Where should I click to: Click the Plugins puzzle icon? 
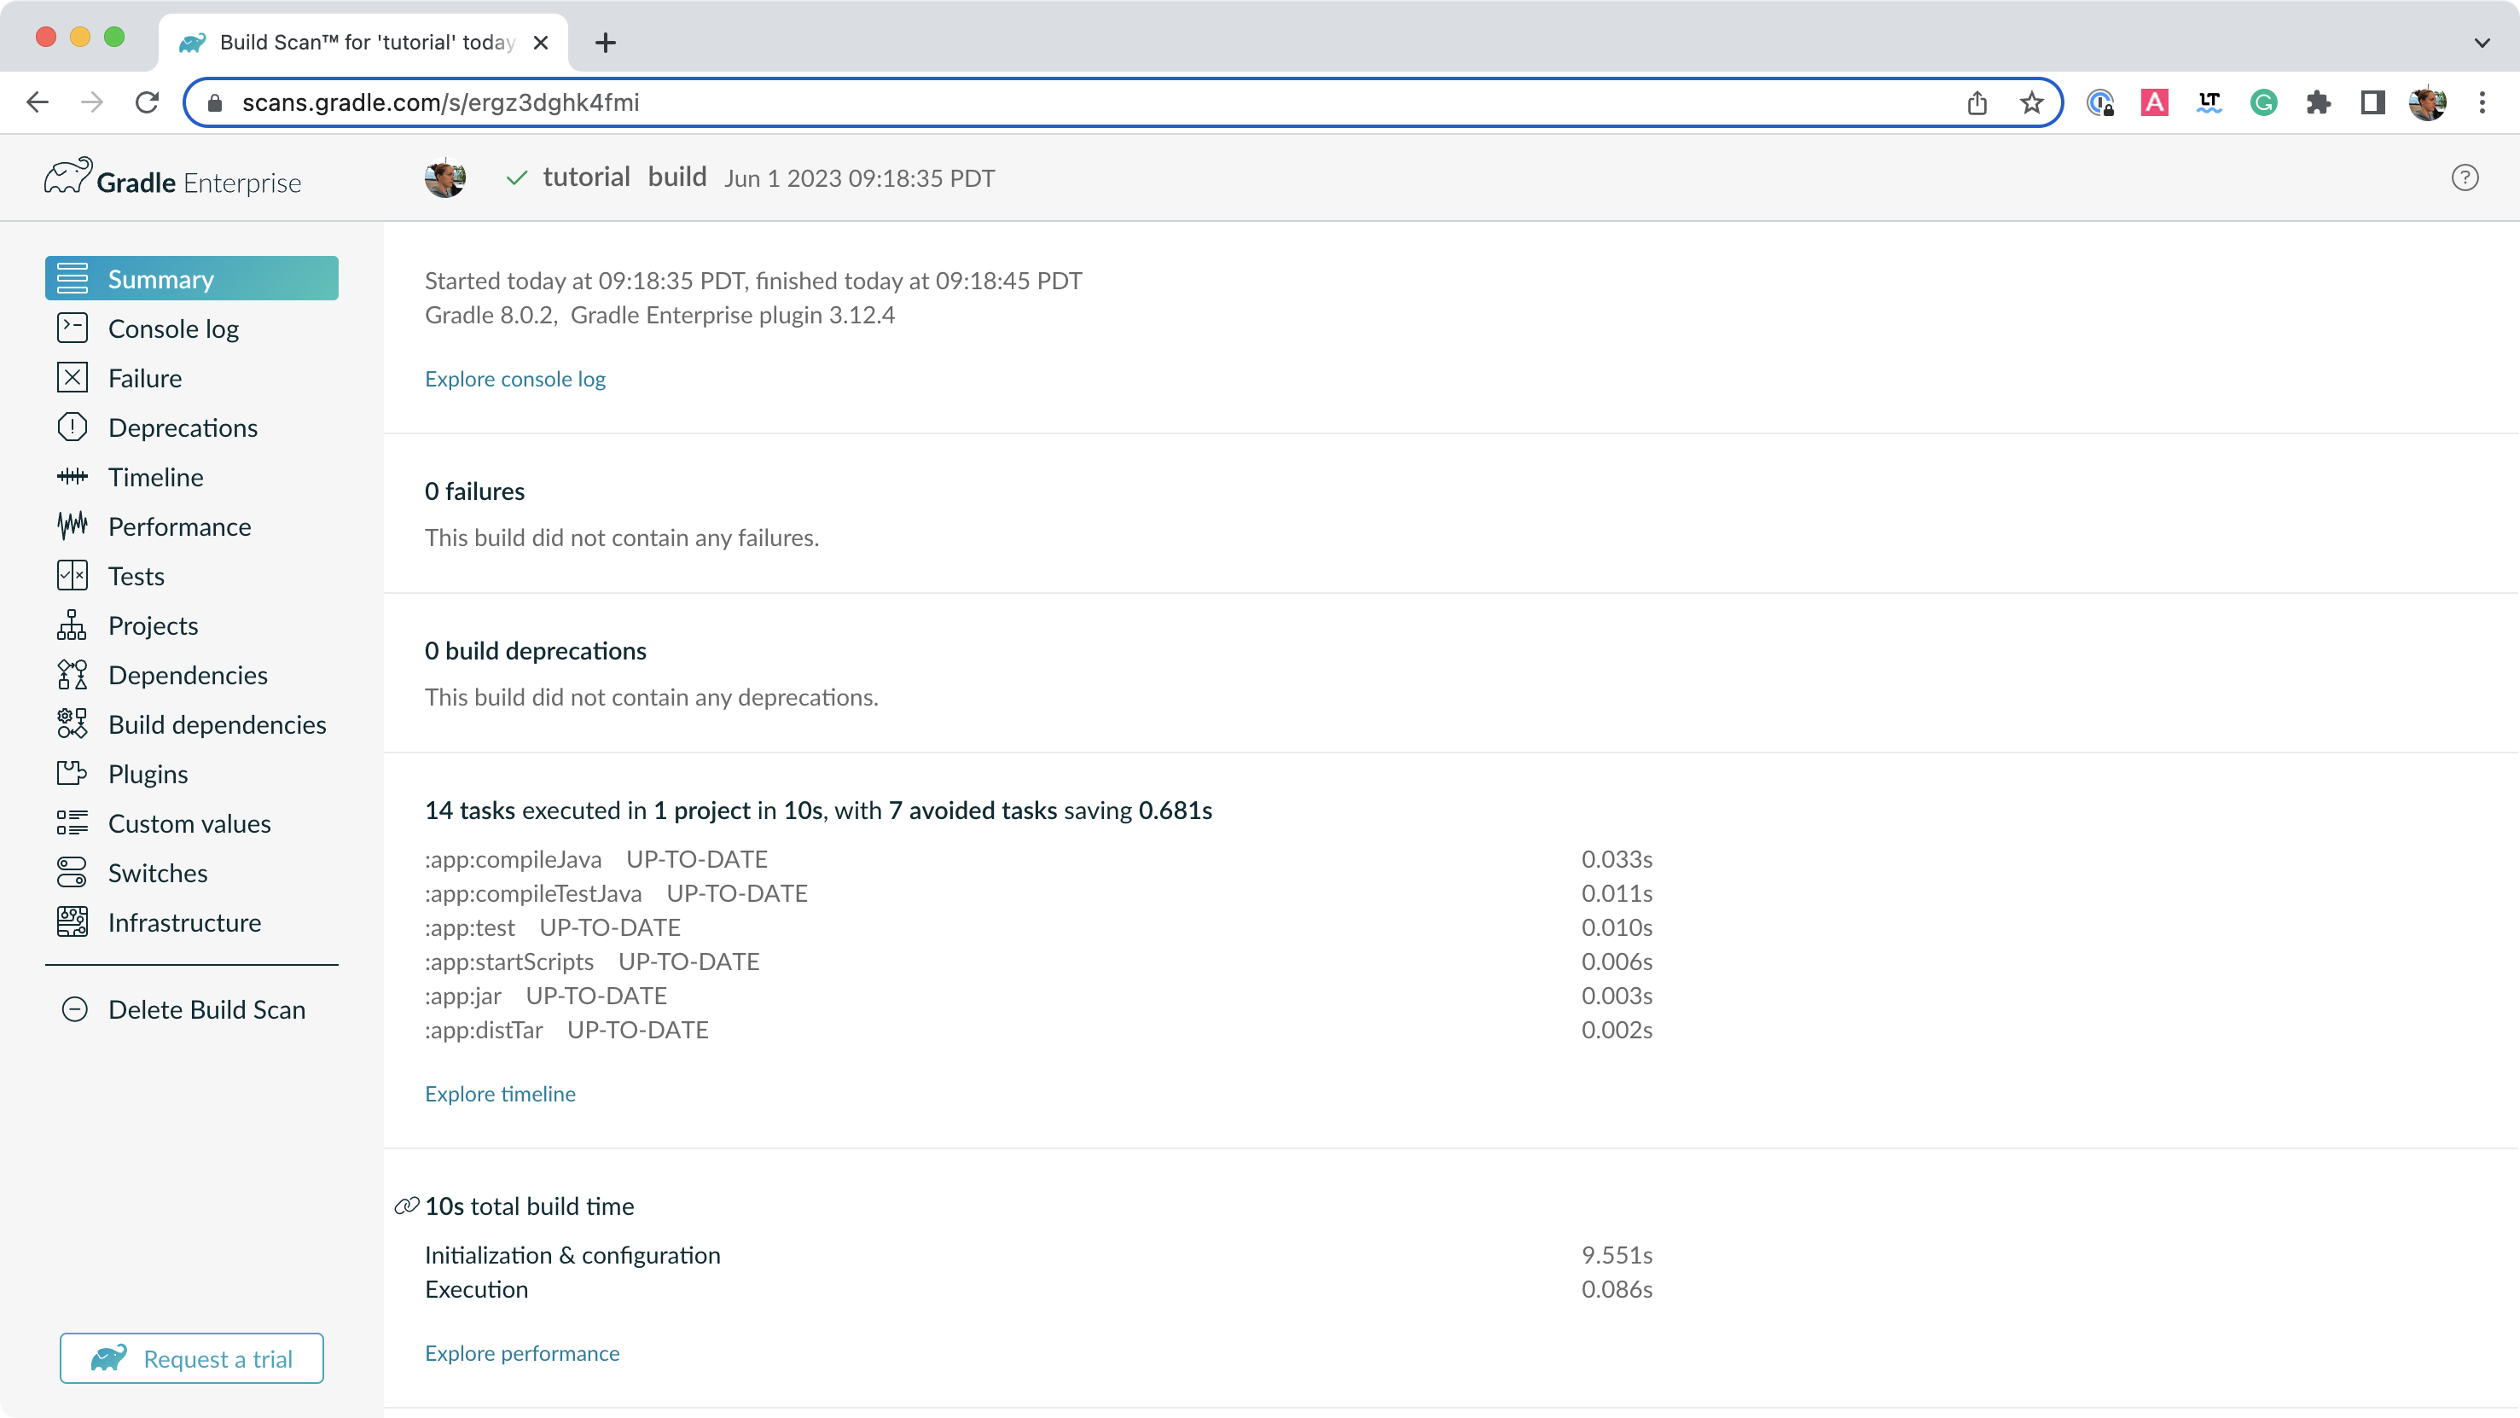tap(73, 774)
